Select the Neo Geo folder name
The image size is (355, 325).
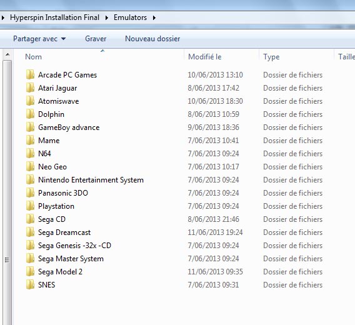[52, 167]
